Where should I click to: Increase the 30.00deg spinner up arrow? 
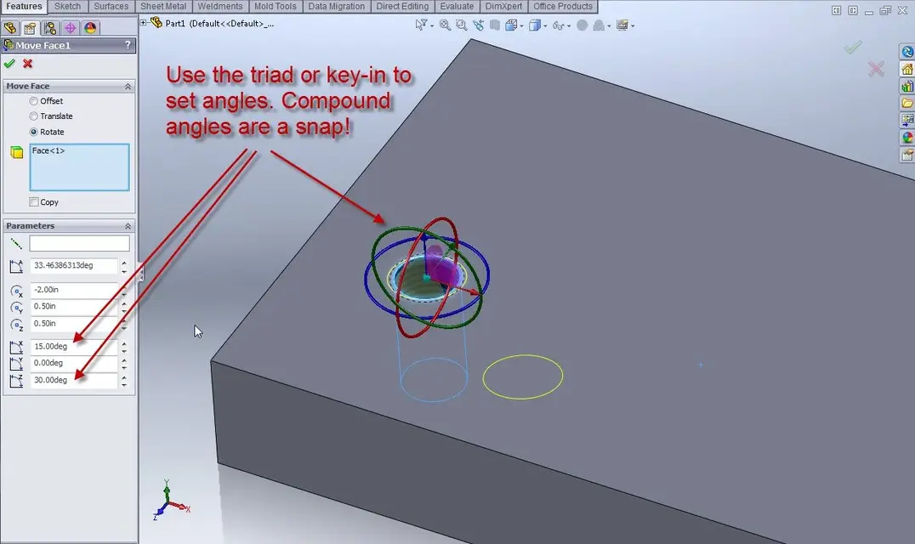(x=123, y=377)
